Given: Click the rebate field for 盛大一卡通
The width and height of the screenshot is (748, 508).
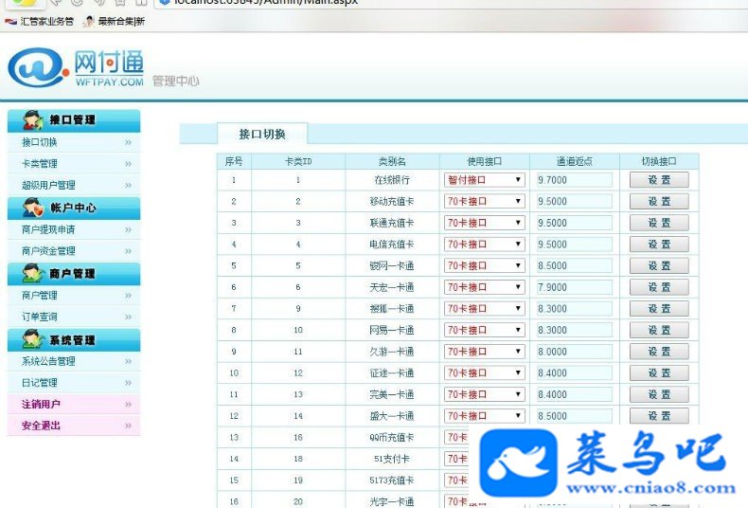Looking at the screenshot, I should pos(575,416).
